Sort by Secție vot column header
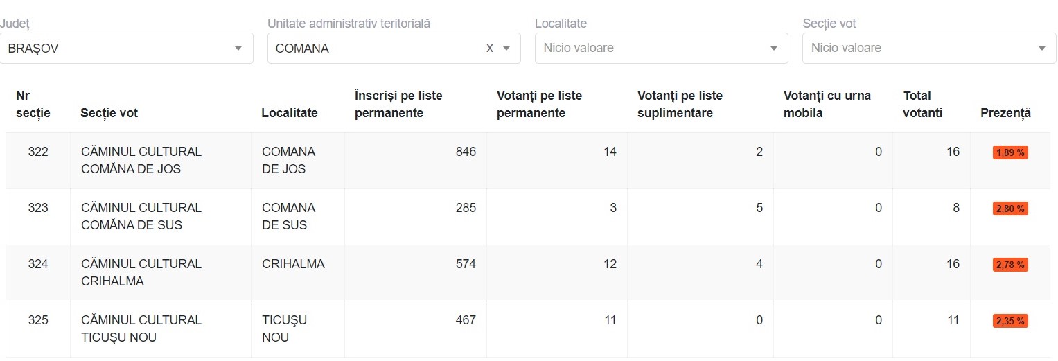This screenshot has width=1058, height=361. (x=109, y=113)
